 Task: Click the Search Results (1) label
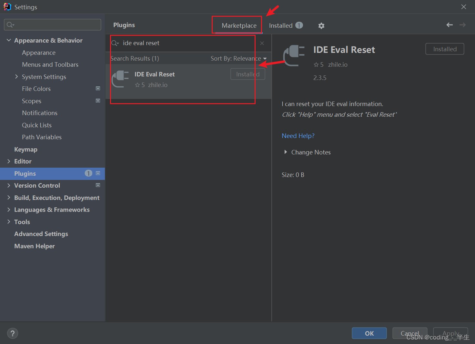tap(135, 58)
